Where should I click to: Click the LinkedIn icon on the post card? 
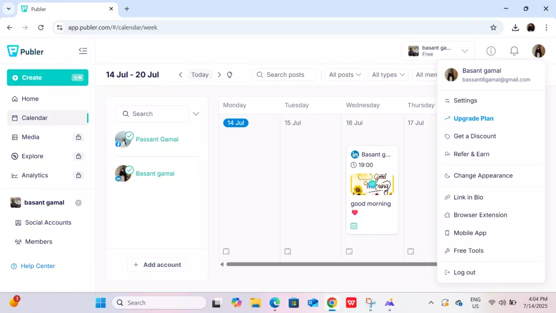pos(355,155)
